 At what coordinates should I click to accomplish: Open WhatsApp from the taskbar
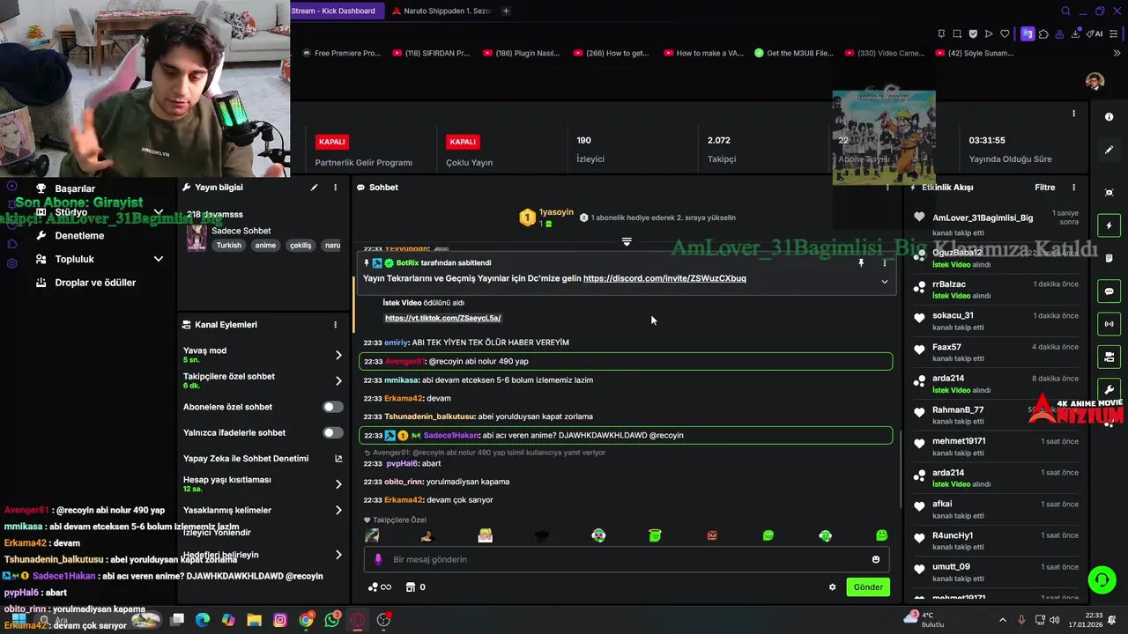pos(331,620)
